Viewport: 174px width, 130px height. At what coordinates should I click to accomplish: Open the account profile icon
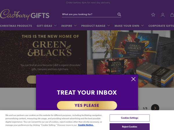(x=163, y=15)
